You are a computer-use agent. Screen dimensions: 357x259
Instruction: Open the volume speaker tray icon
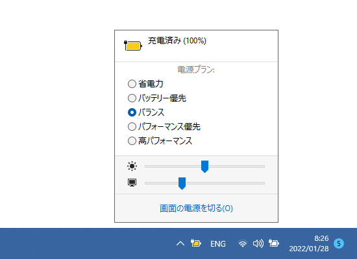258,243
